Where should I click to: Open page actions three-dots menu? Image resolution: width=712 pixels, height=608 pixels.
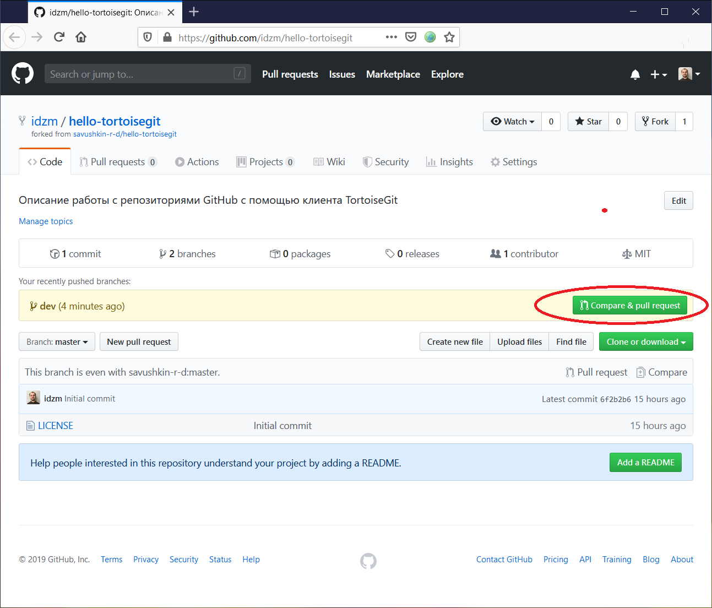click(x=392, y=37)
